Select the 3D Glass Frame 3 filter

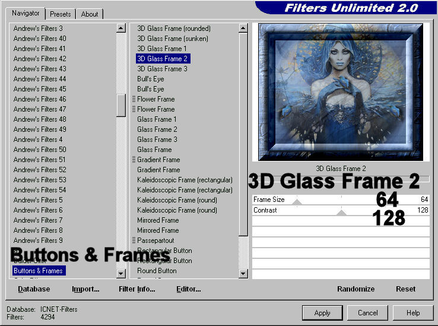point(162,68)
